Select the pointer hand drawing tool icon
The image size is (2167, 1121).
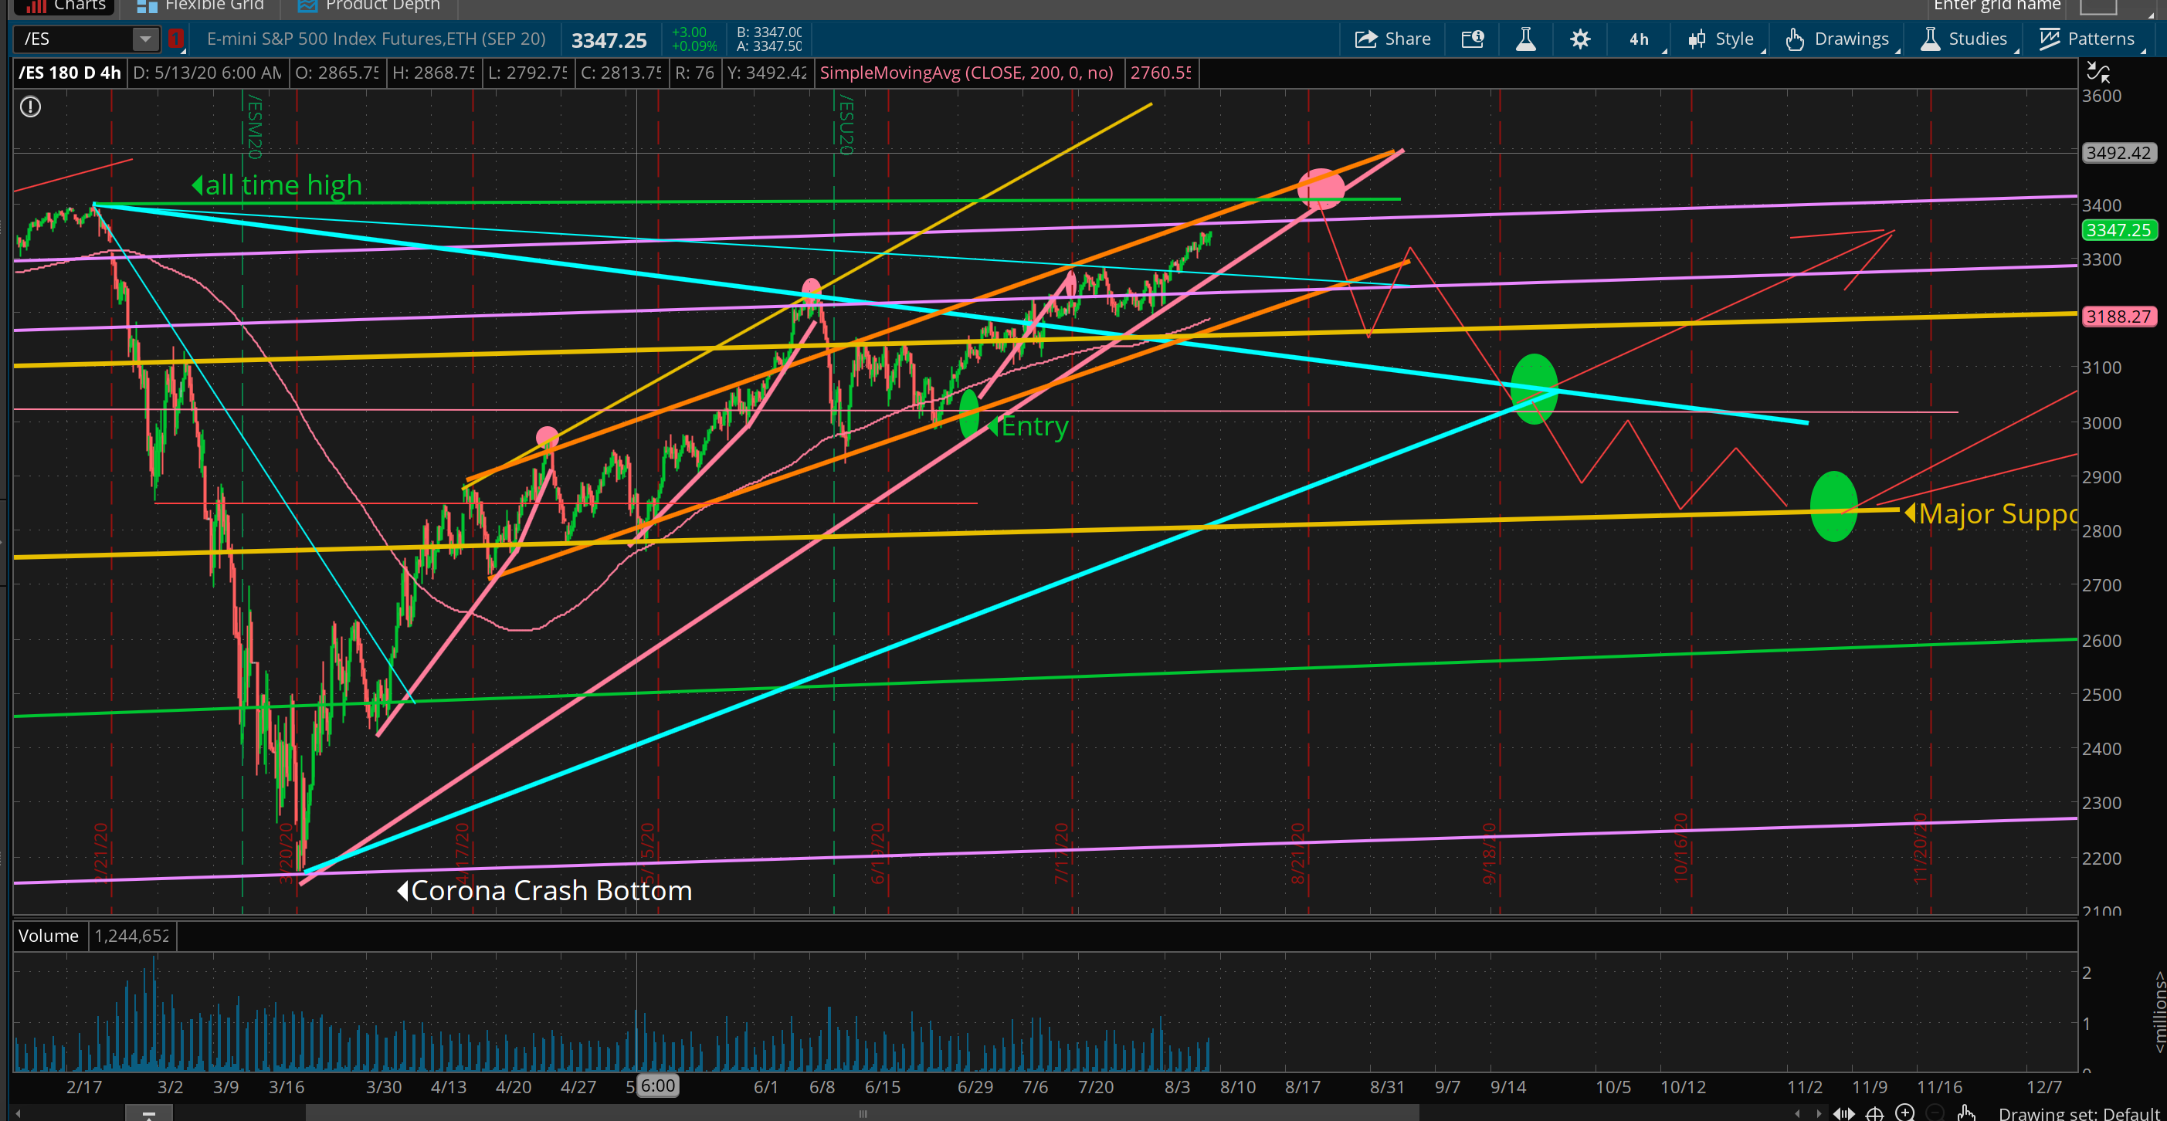click(x=1967, y=1113)
